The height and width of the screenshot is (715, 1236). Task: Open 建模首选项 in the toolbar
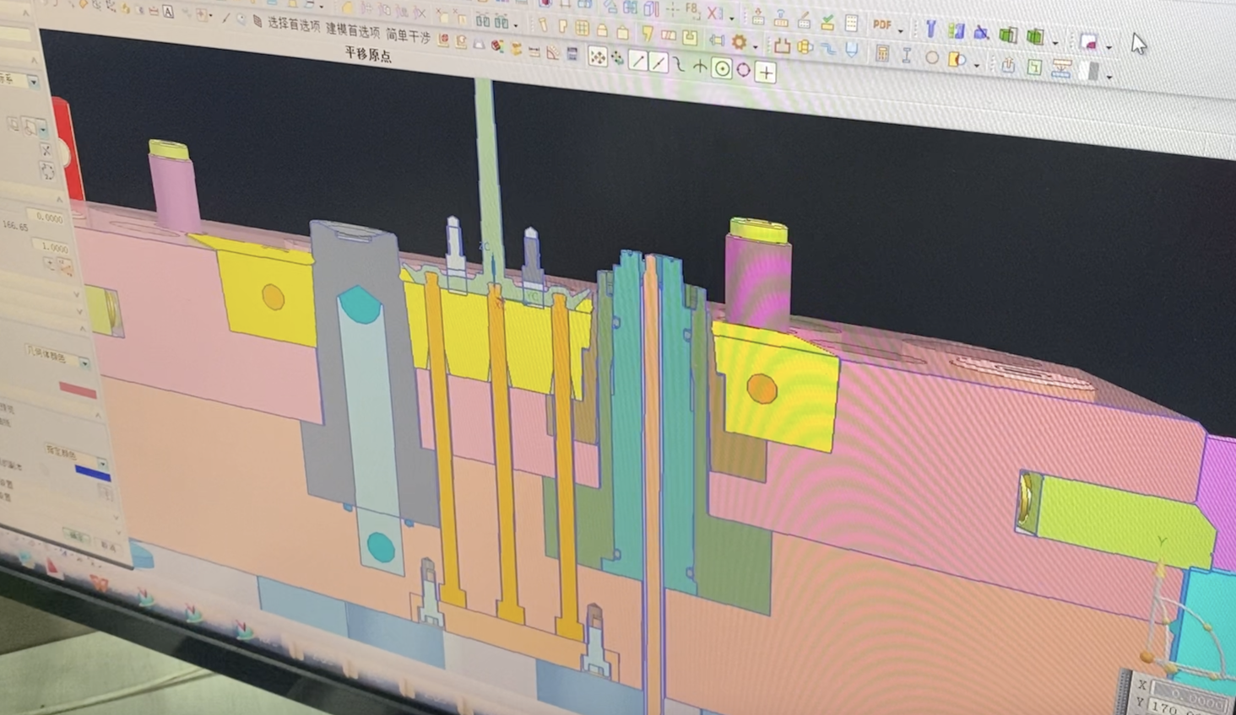[352, 31]
